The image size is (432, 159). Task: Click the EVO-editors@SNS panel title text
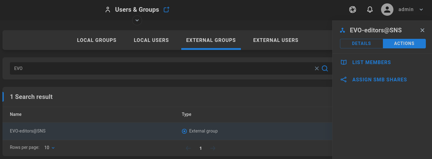coord(376,30)
